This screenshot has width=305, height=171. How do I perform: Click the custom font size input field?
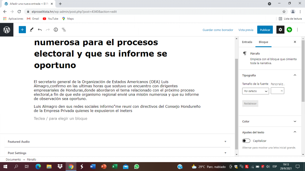click(x=277, y=91)
